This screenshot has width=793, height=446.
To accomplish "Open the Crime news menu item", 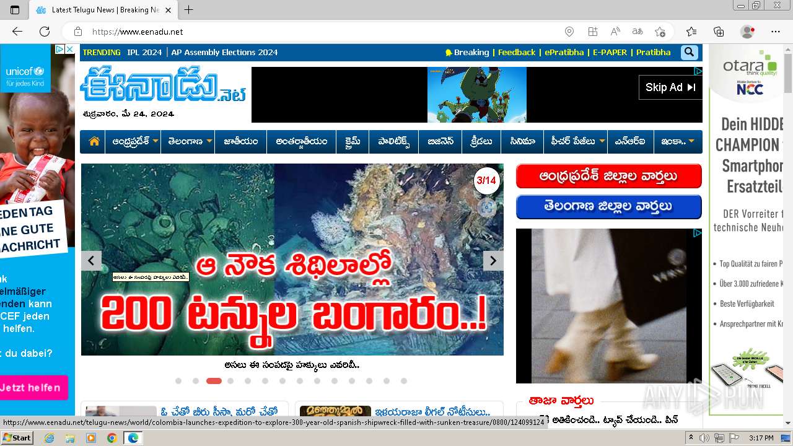I will (353, 141).
